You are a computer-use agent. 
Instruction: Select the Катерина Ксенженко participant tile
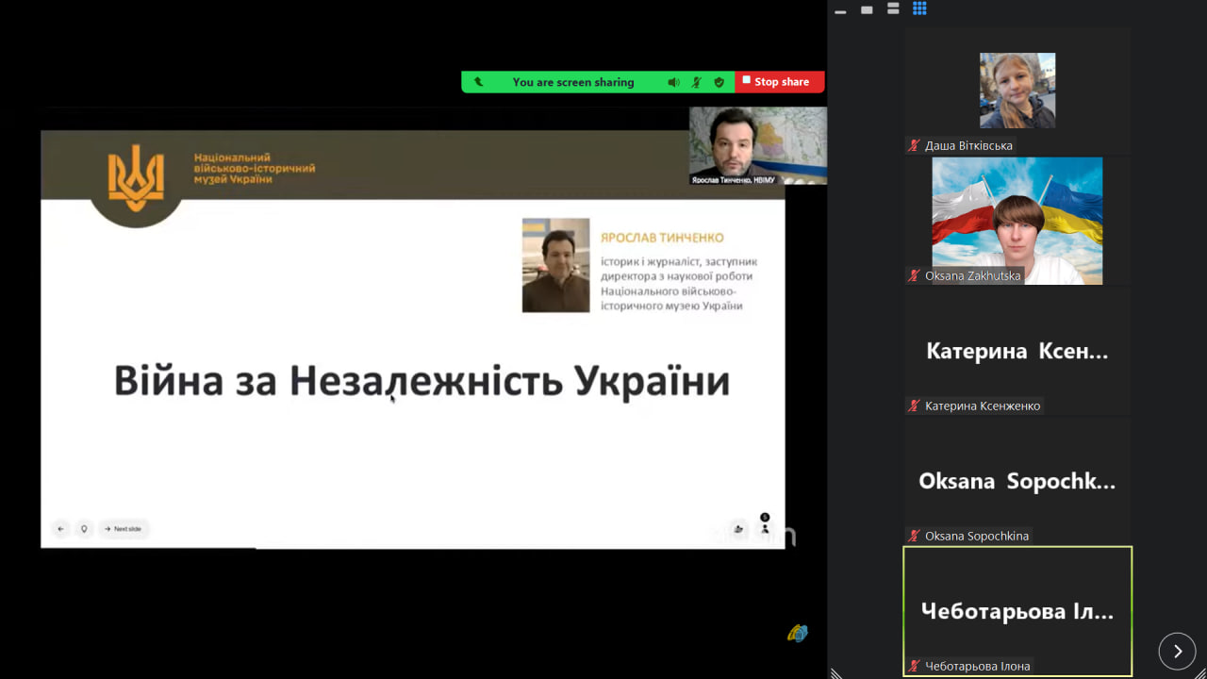pos(1017,351)
